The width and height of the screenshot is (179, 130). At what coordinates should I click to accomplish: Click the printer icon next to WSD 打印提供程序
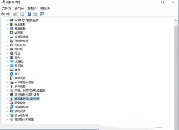click(x=11, y=20)
